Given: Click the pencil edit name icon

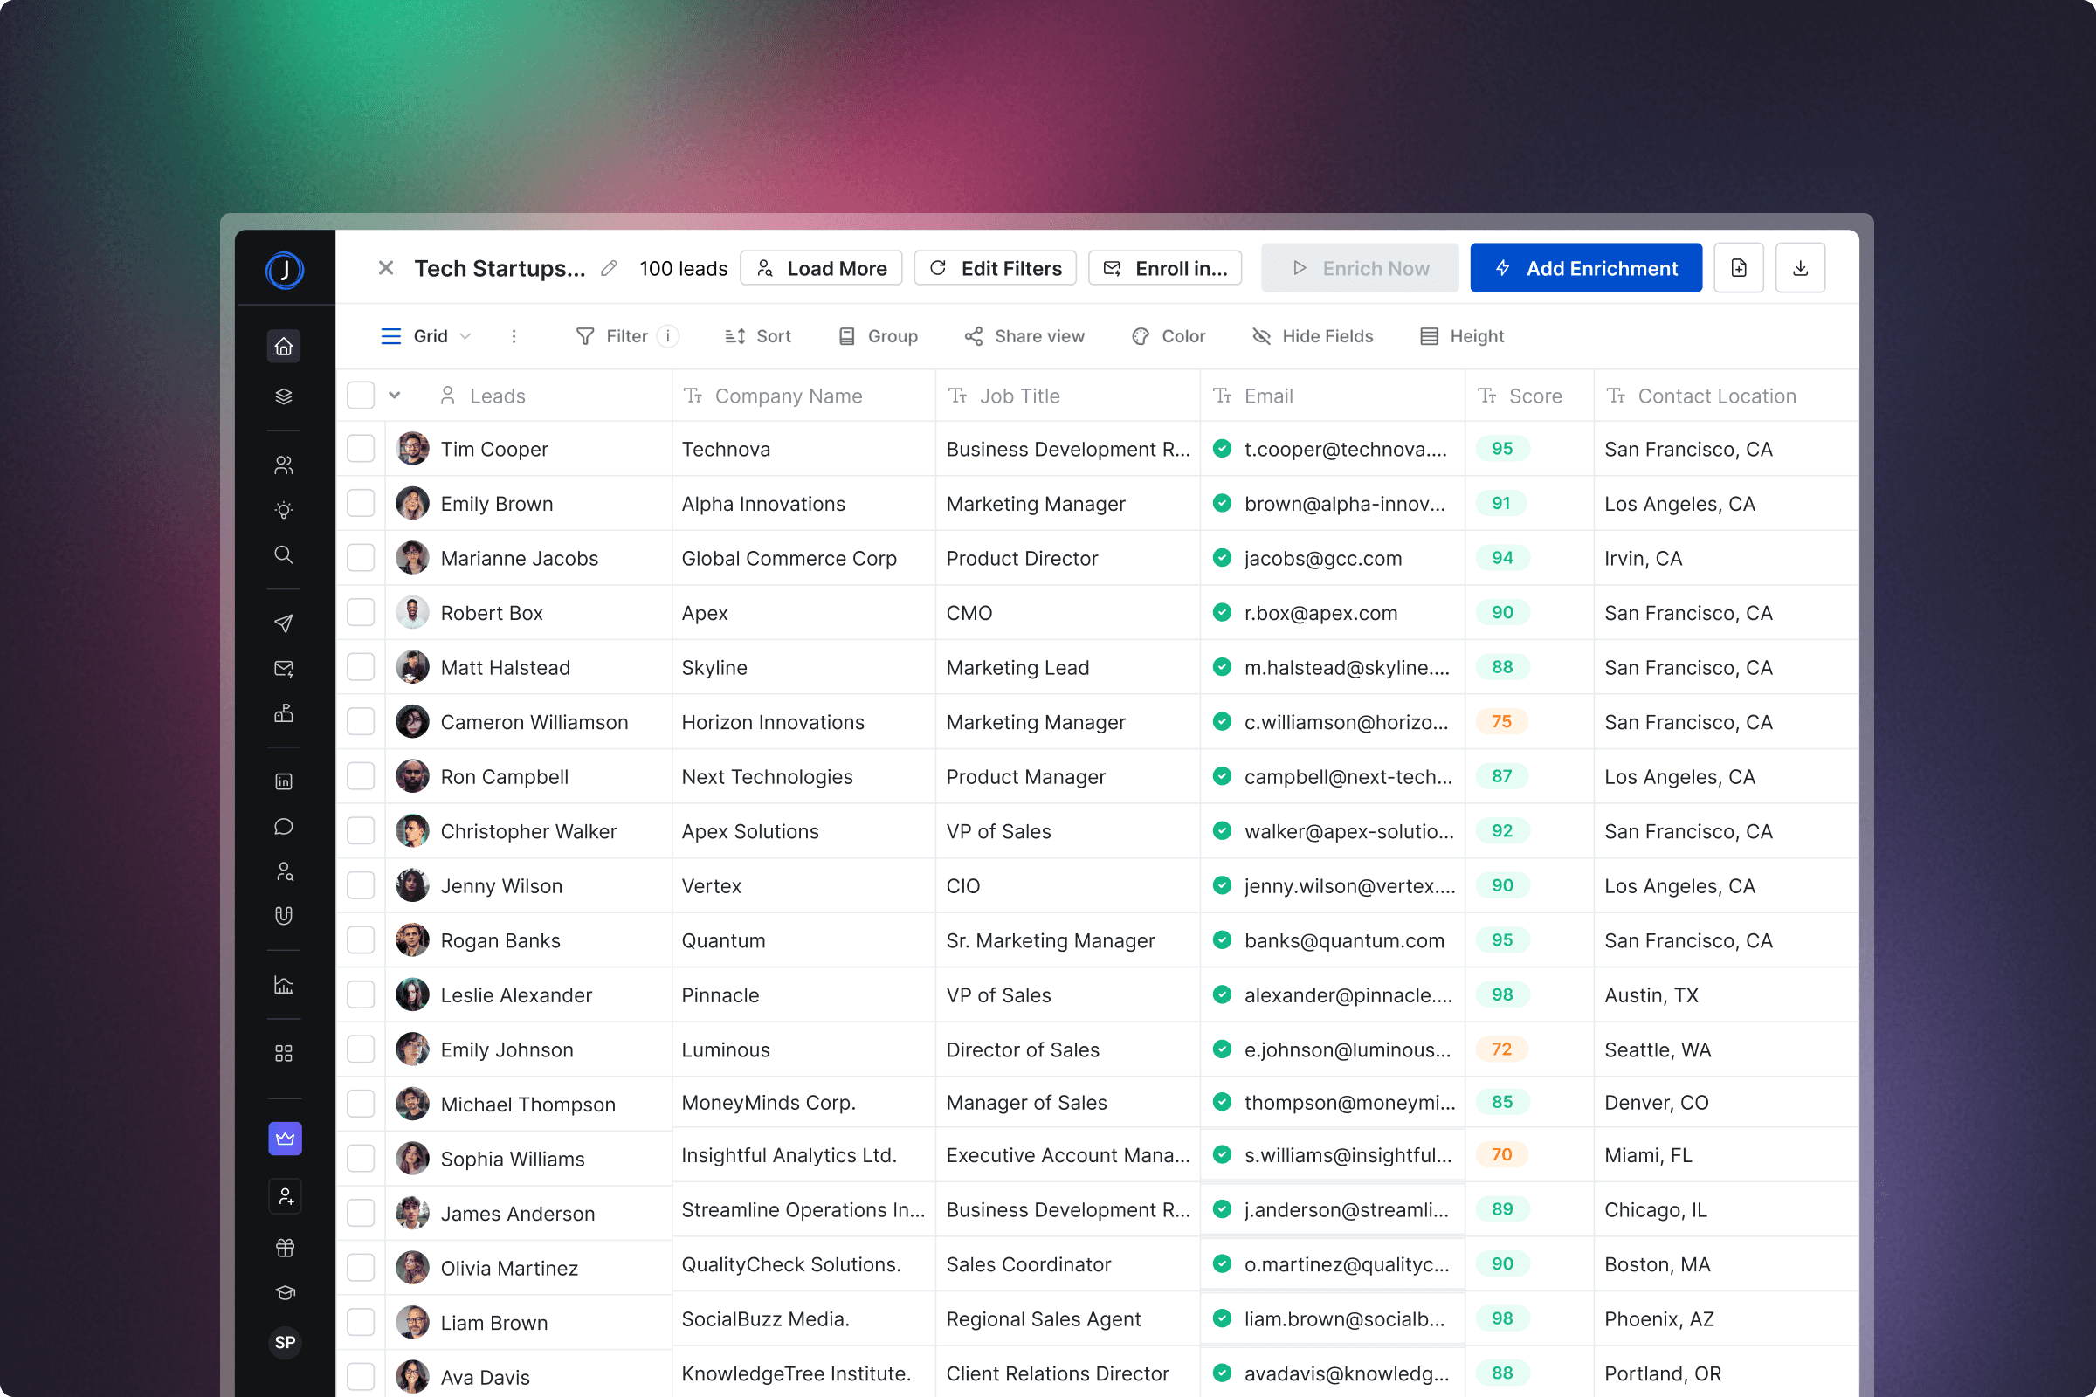Looking at the screenshot, I should click(x=609, y=268).
